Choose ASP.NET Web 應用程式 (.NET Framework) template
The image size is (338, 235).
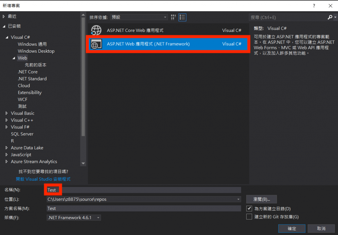coord(168,44)
